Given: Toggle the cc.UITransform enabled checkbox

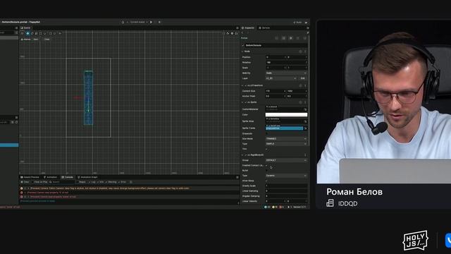Looking at the screenshot, I should click(x=246, y=85).
